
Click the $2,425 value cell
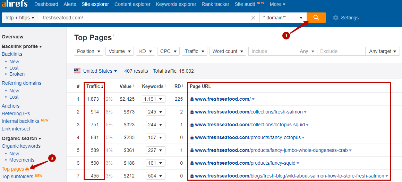point(127,99)
